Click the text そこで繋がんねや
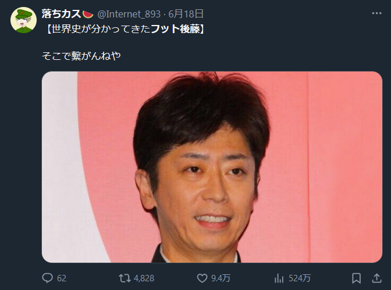The height and width of the screenshot is (290, 391). [81, 56]
